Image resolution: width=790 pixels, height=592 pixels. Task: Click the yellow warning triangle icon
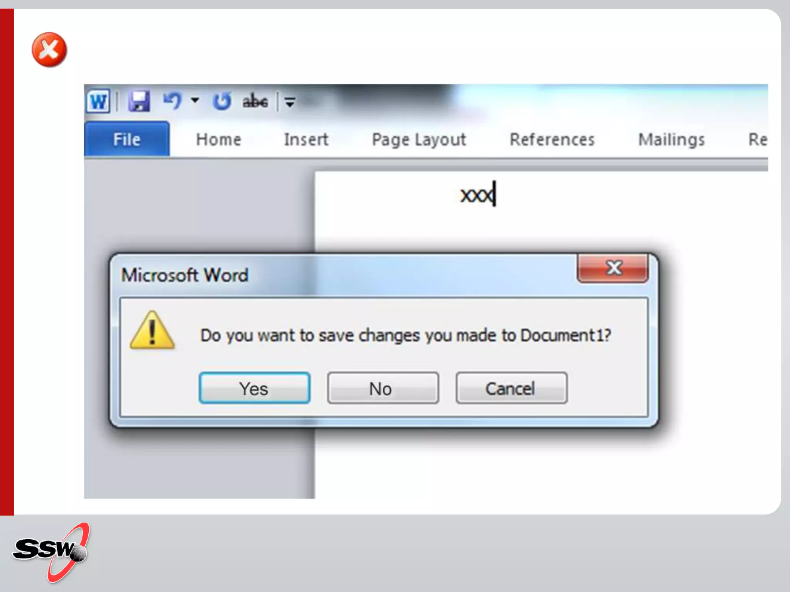click(152, 331)
